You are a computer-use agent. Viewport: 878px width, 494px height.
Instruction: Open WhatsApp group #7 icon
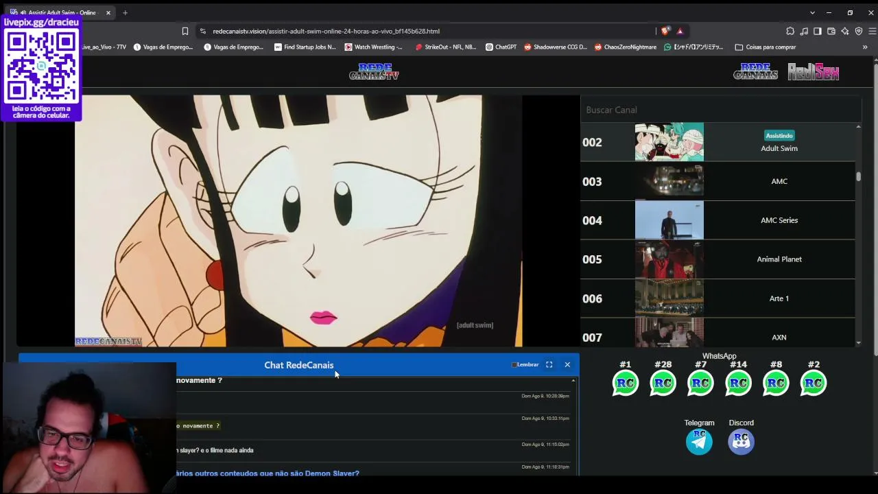(x=700, y=383)
